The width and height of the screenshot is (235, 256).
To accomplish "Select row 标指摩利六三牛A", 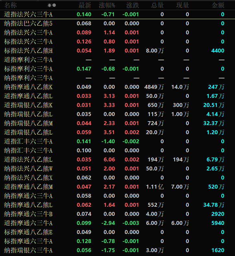I will click(x=117, y=69).
